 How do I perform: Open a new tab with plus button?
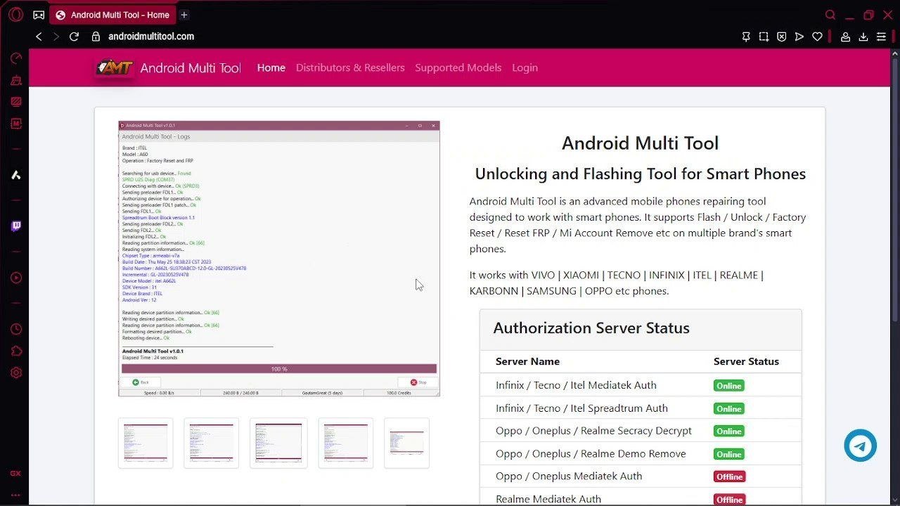click(x=184, y=15)
